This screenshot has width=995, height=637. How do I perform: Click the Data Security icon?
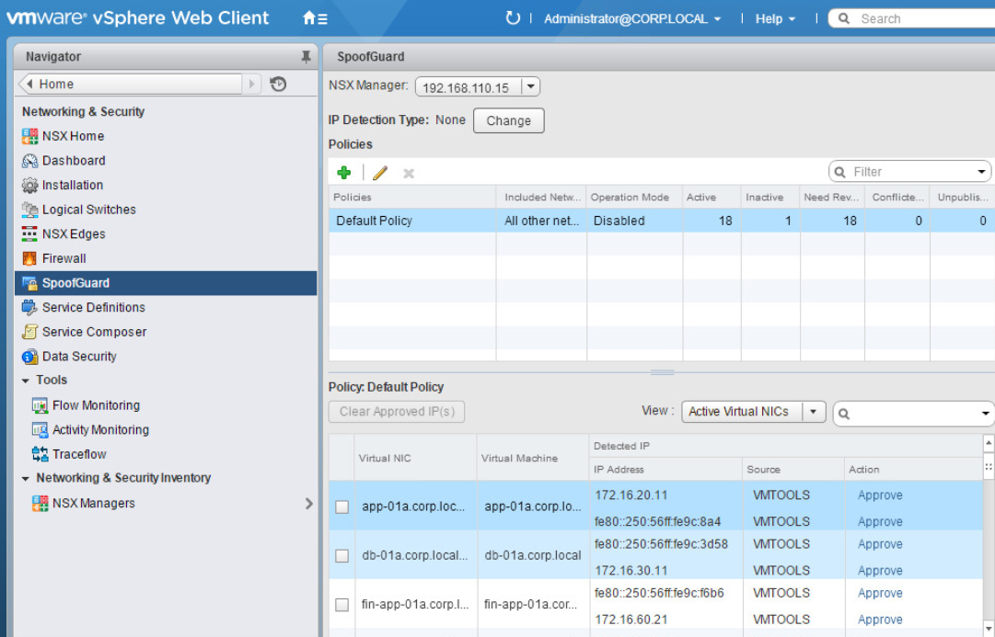tap(29, 357)
